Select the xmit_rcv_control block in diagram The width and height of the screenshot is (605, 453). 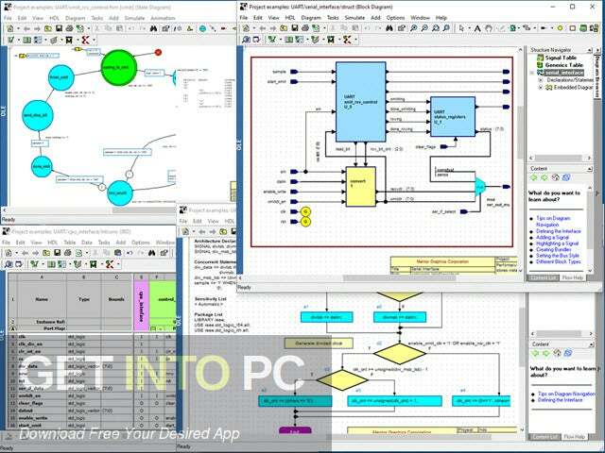pyautogui.click(x=361, y=102)
